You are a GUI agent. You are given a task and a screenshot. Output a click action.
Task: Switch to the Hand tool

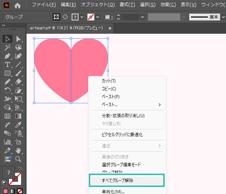(19, 150)
